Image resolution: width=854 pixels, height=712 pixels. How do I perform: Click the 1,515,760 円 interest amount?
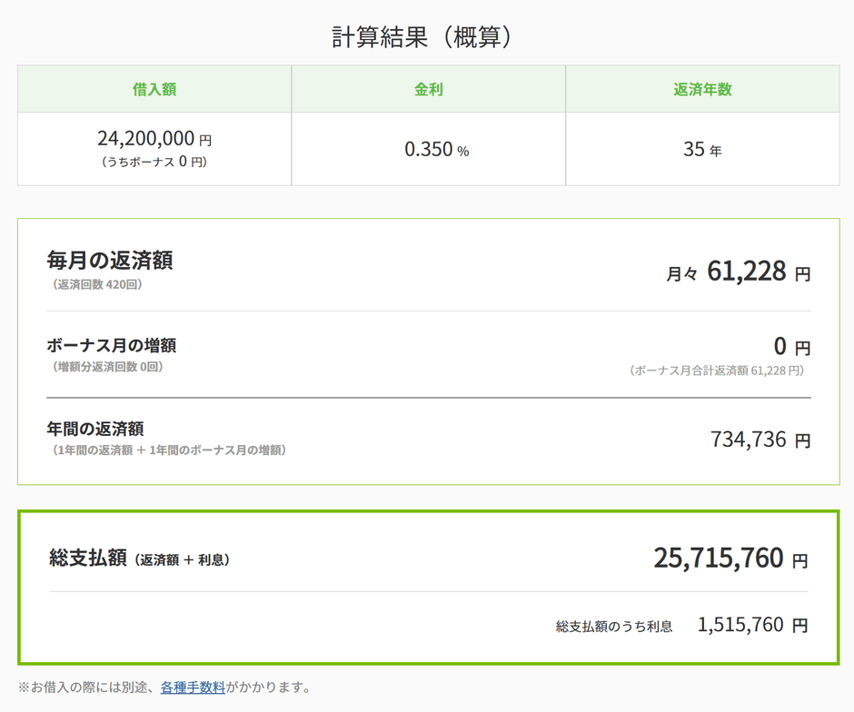[x=752, y=625]
